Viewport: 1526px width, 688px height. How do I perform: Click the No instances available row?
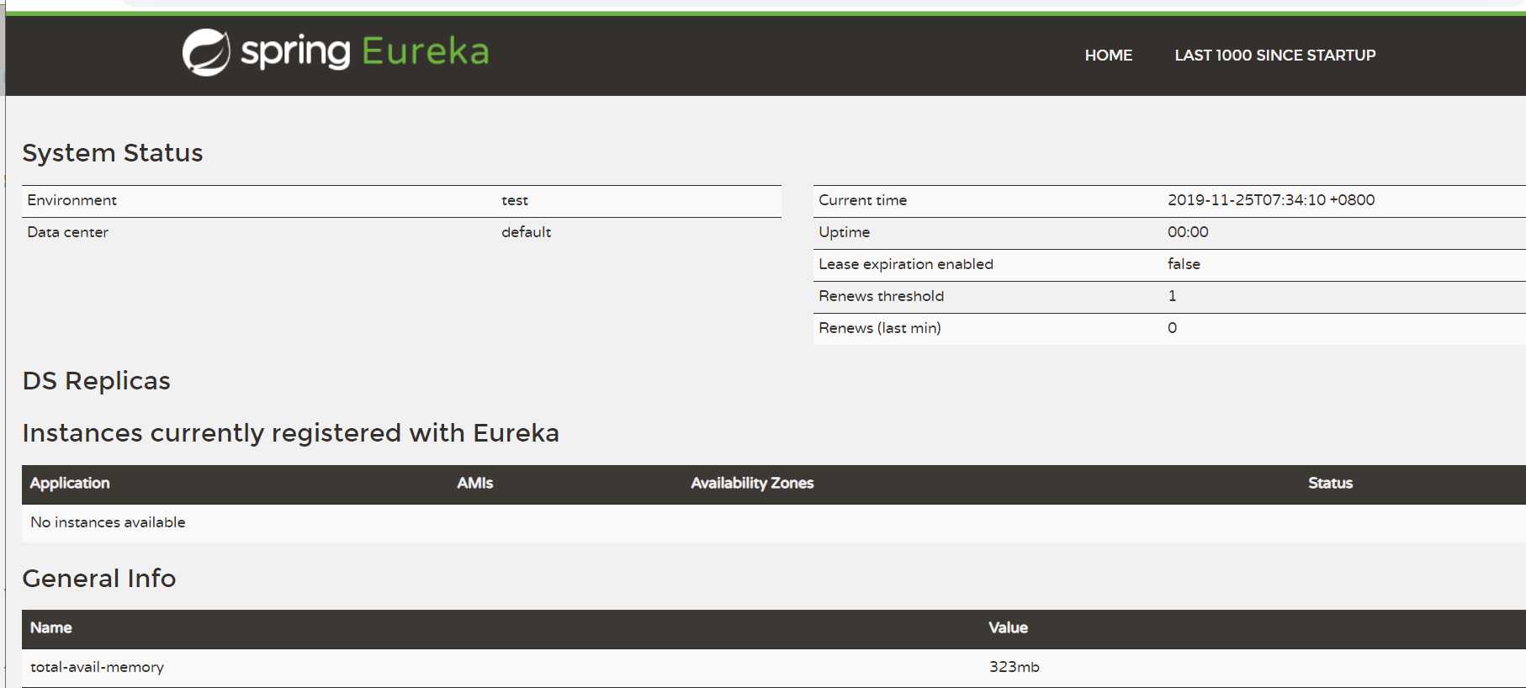[x=774, y=522]
